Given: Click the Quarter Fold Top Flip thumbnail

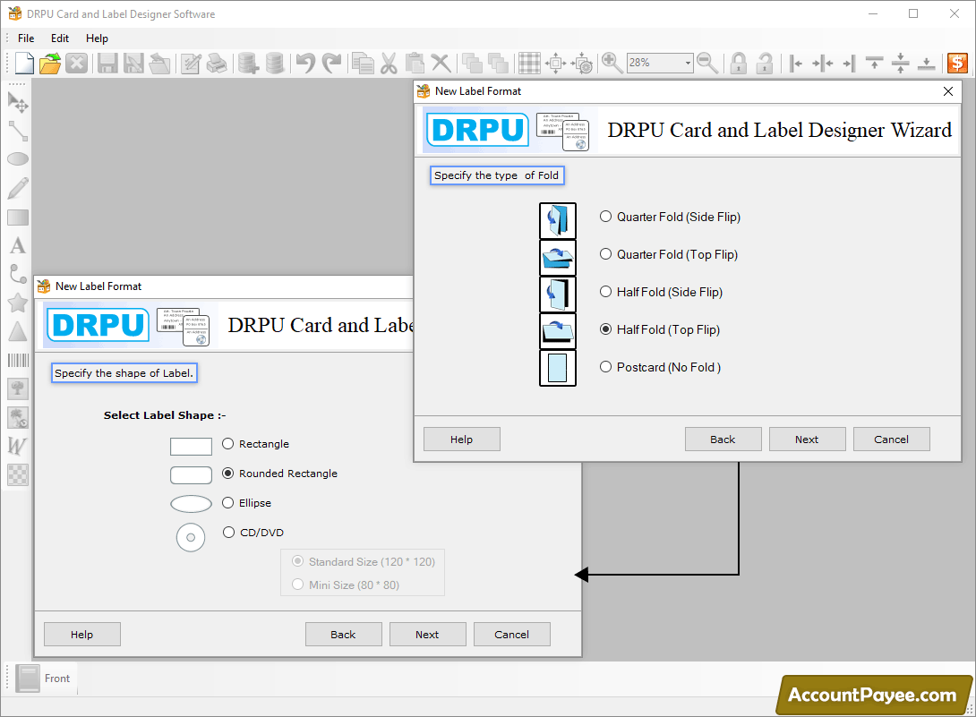Looking at the screenshot, I should coord(558,257).
